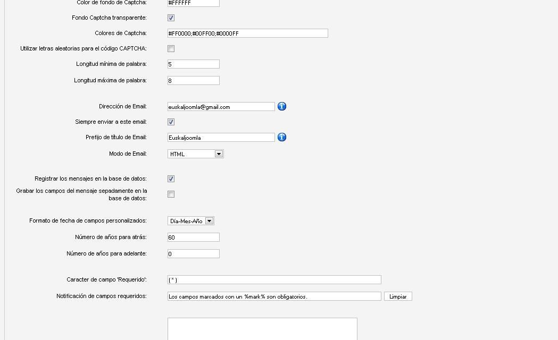The height and width of the screenshot is (340, 558).
Task: Open the Modo de Email HTML dropdown
Action: [x=195, y=154]
